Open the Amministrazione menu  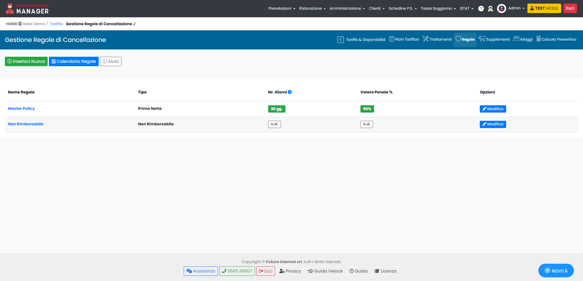[347, 8]
